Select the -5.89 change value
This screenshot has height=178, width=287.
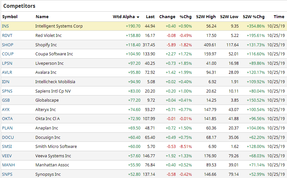(x=171, y=45)
